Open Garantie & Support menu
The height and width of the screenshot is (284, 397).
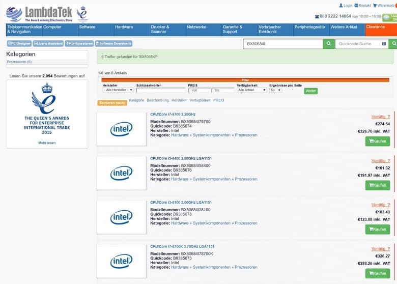tap(240, 30)
